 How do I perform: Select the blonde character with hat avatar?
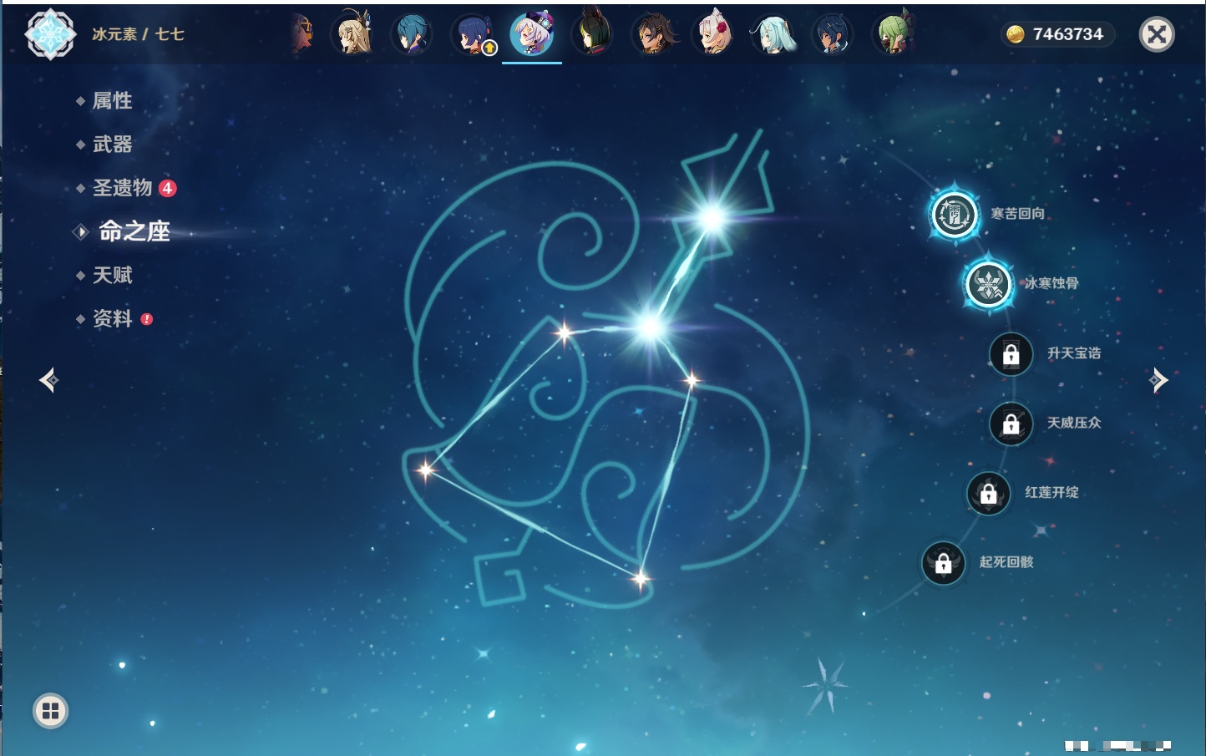[354, 35]
